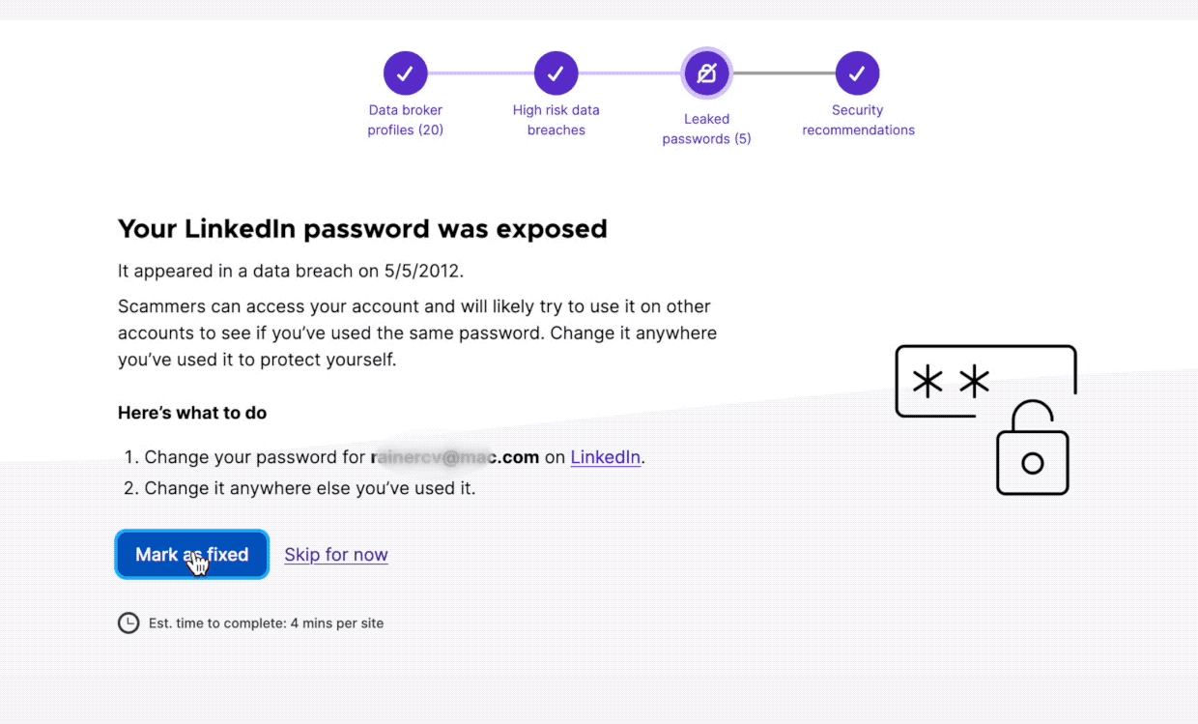The height and width of the screenshot is (724, 1198).
Task: Click progress line between High risk and Leaked passwords
Action: click(630, 73)
